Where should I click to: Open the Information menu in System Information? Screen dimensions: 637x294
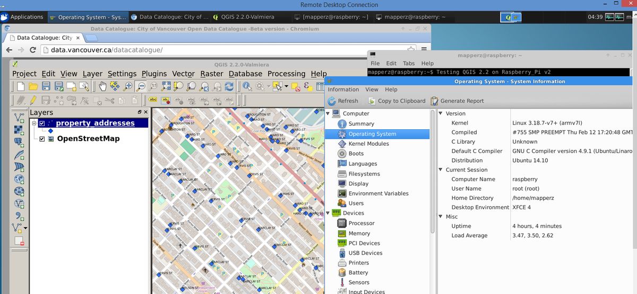(x=343, y=90)
